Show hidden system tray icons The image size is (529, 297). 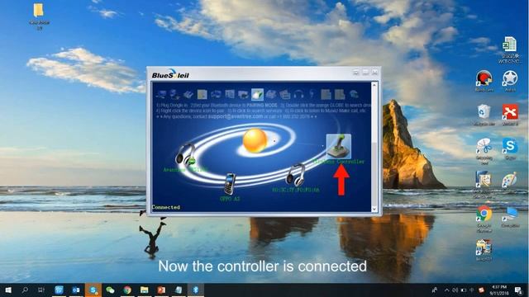click(x=446, y=290)
